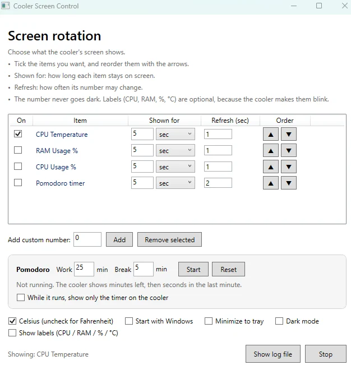Focus the Add custom number field

(87, 239)
